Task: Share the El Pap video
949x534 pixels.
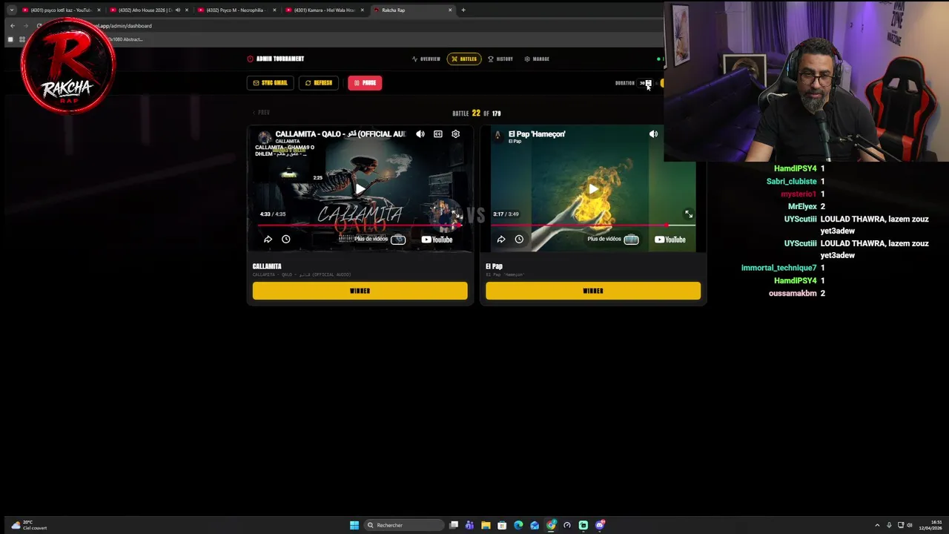Action: pyautogui.click(x=501, y=240)
